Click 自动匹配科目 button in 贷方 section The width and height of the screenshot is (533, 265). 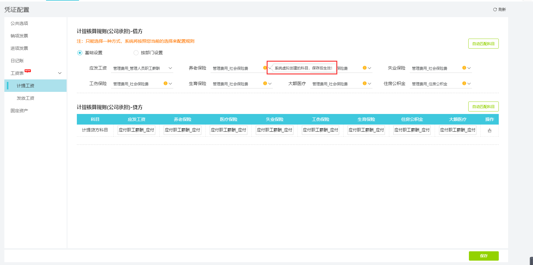(x=483, y=106)
